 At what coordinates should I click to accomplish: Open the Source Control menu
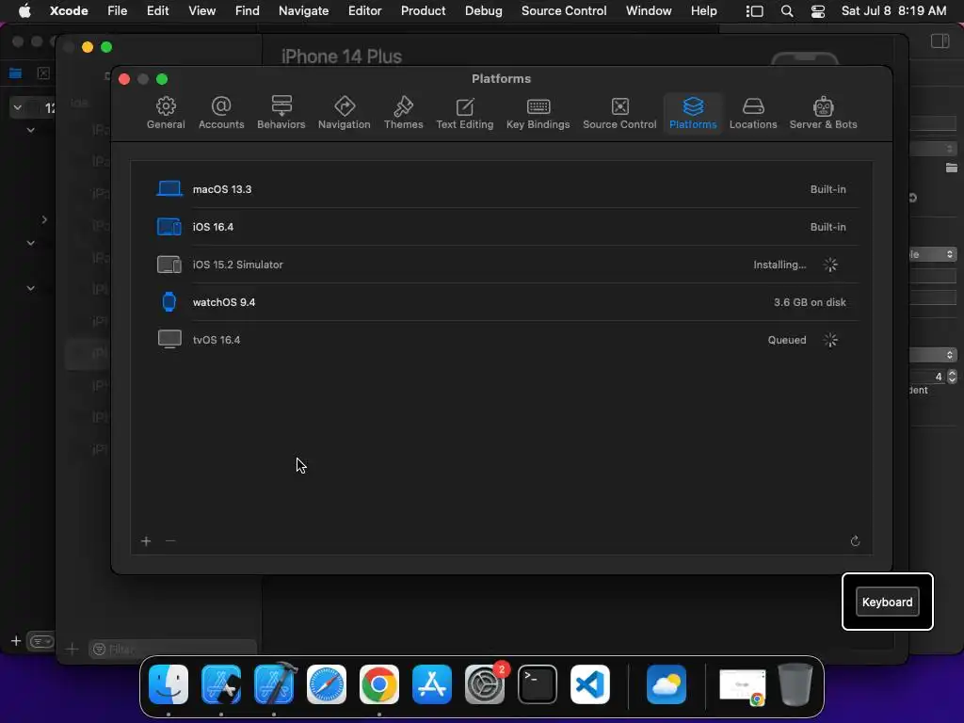click(x=564, y=11)
